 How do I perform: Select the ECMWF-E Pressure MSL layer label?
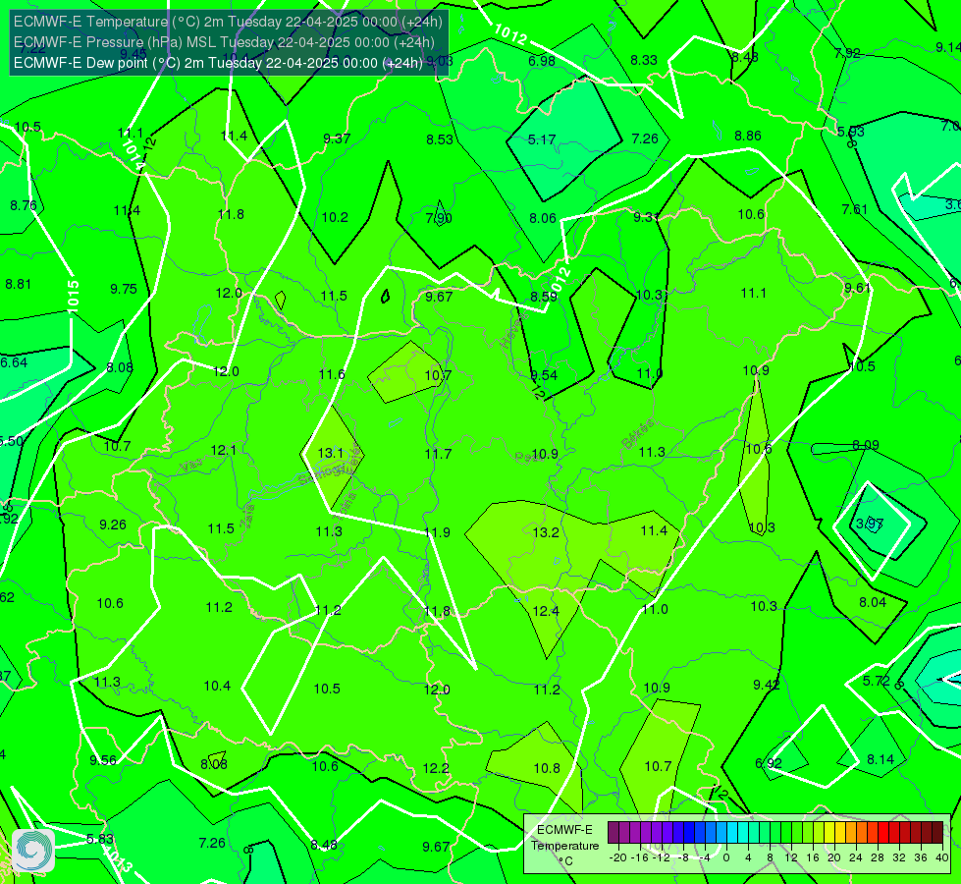coord(224,42)
